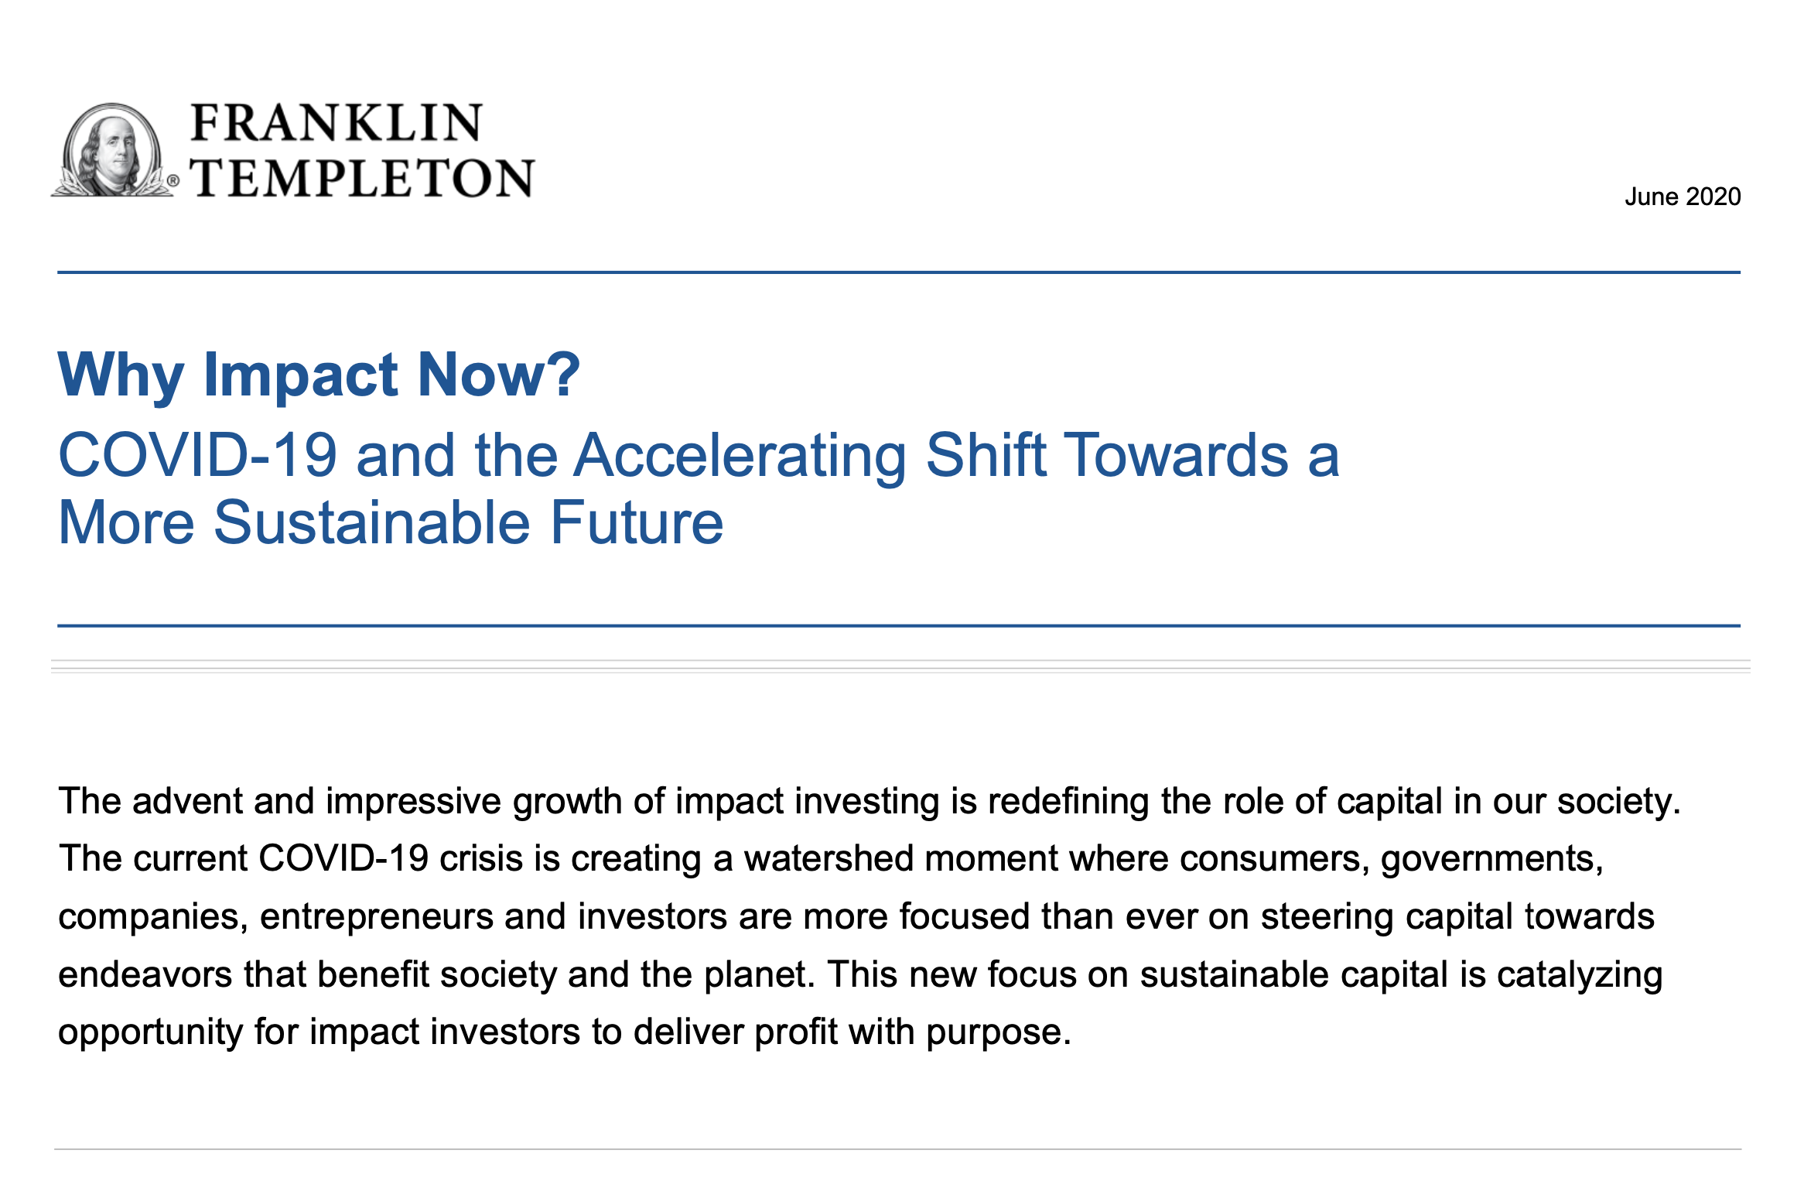Click the paragraph's first sentence about impact investing
The image size is (1804, 1181).
coord(870,802)
